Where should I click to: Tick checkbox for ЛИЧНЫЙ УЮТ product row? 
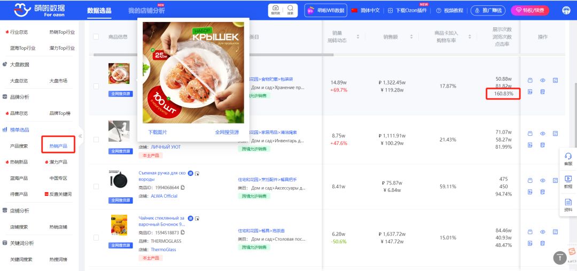click(x=96, y=140)
